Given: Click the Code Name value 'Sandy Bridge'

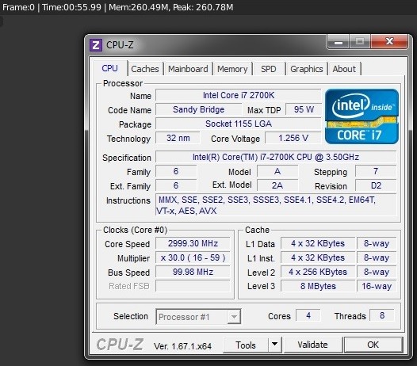Looking at the screenshot, I should 199,109.
